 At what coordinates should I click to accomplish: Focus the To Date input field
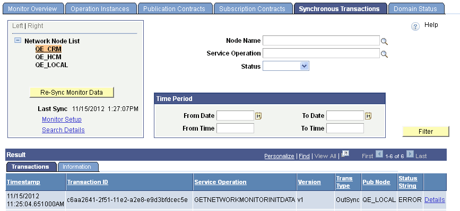(345, 116)
